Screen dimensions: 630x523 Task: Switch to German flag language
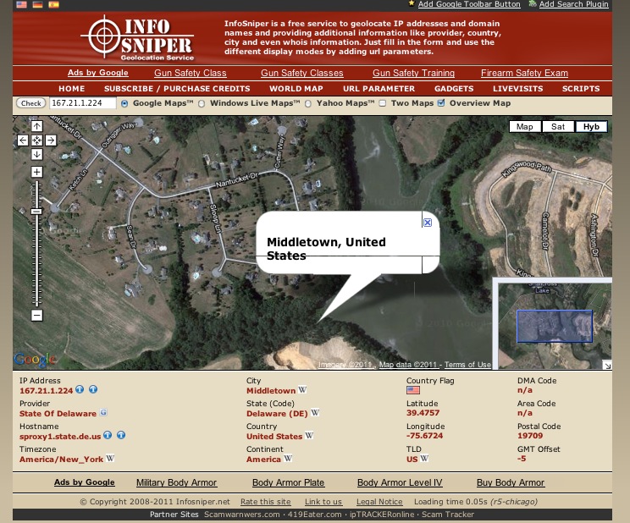click(38, 4)
